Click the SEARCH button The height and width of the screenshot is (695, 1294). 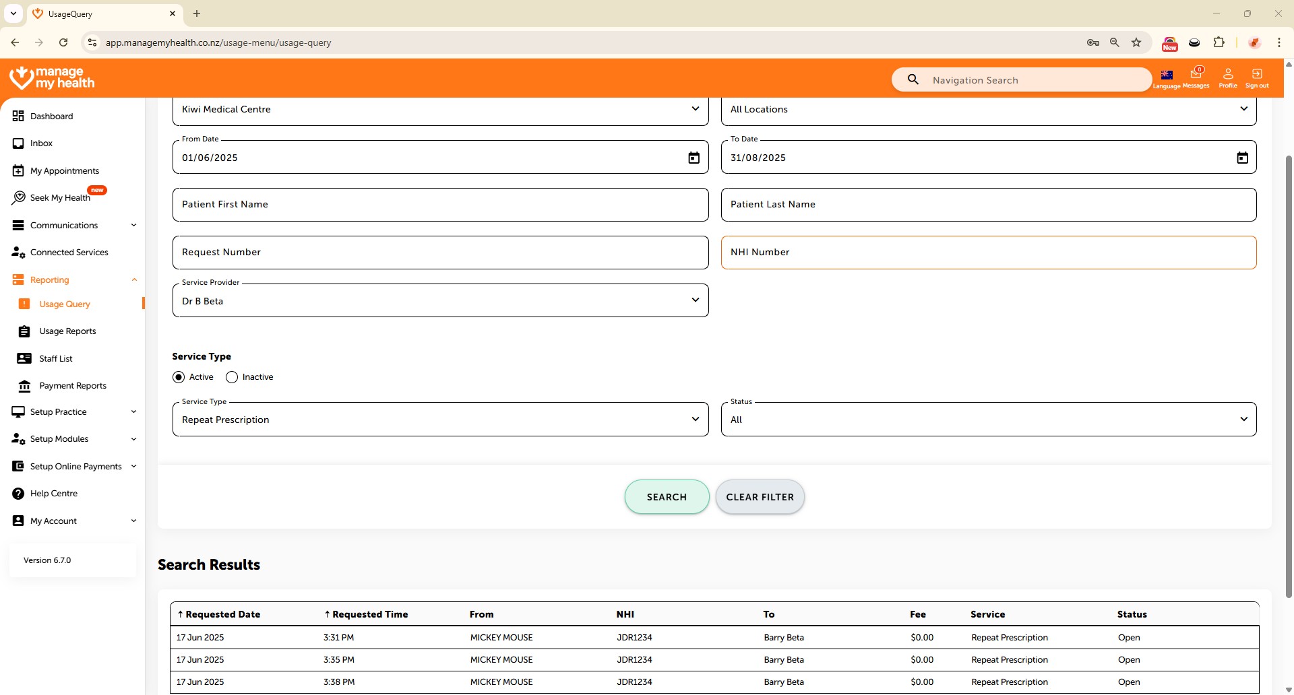pos(667,497)
